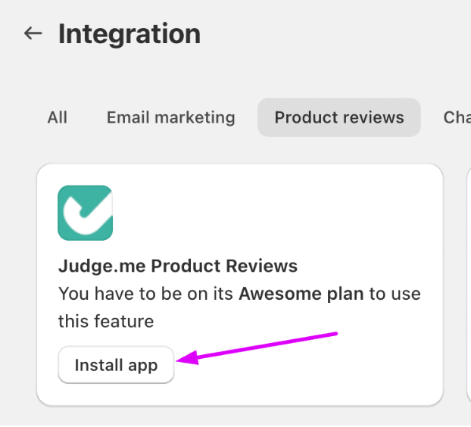Open the partially visible Cha… tab
The image size is (471, 427).
point(457,117)
